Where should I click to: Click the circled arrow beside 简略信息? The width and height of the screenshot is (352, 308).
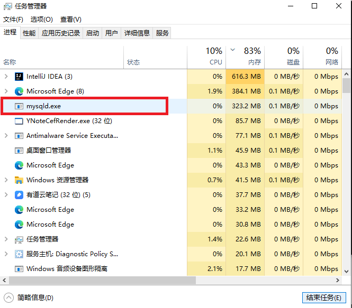coord(8,297)
